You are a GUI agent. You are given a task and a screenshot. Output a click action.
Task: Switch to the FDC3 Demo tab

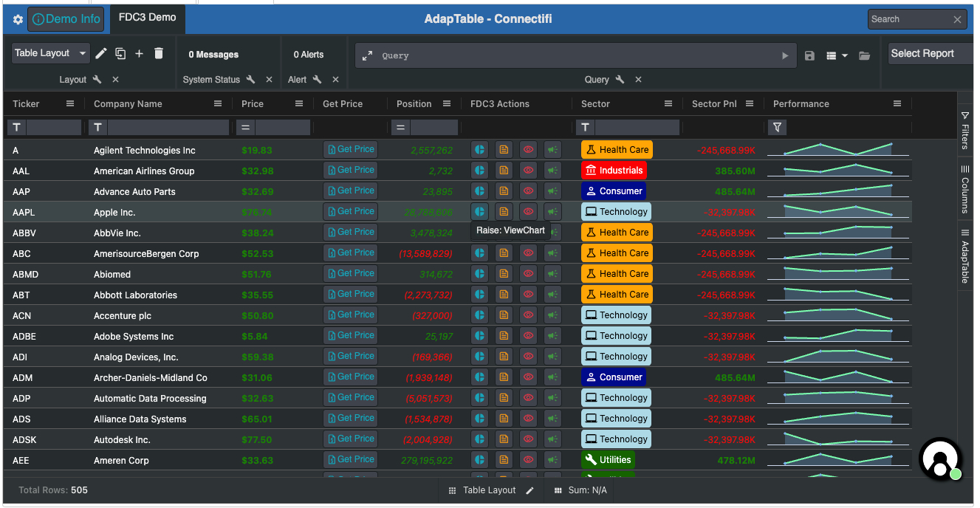tap(148, 18)
